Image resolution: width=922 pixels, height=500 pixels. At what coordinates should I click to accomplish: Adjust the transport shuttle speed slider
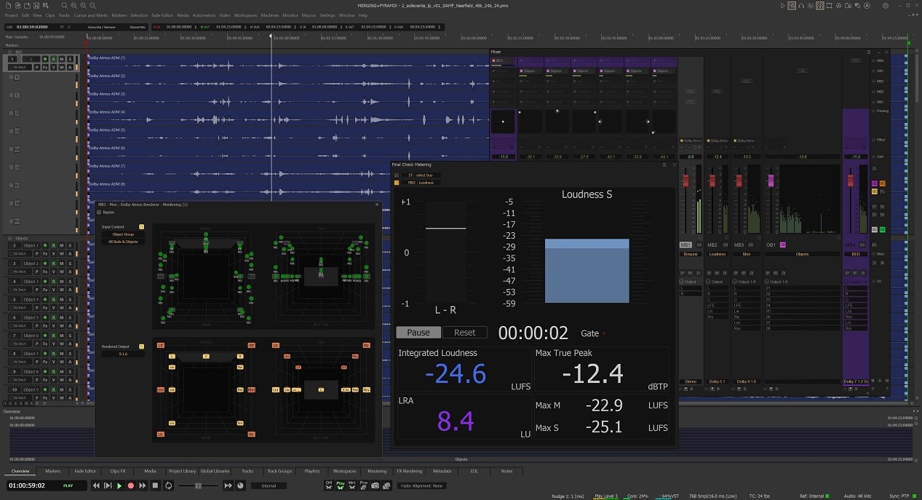coord(198,485)
